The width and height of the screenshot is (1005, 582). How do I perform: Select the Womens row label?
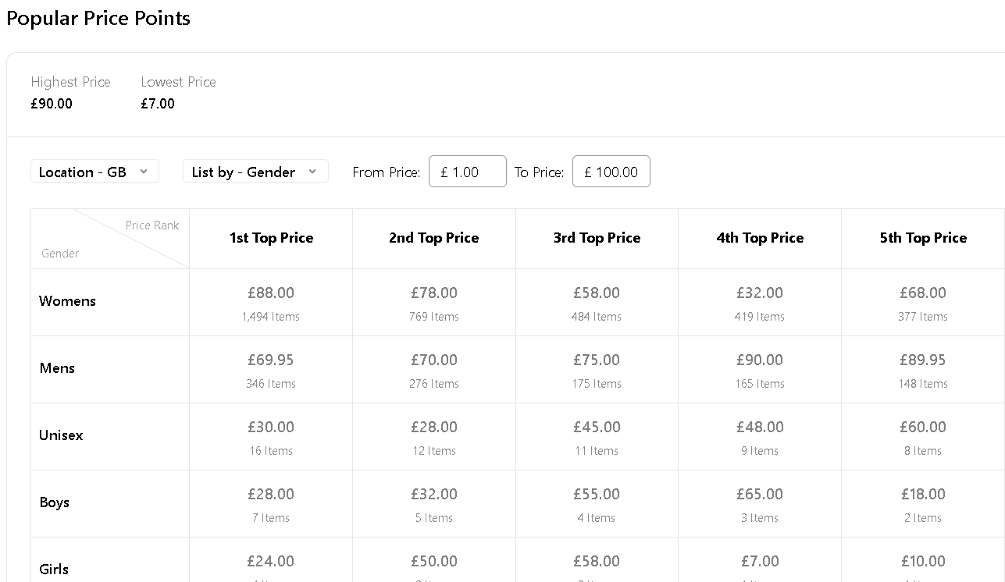(68, 301)
